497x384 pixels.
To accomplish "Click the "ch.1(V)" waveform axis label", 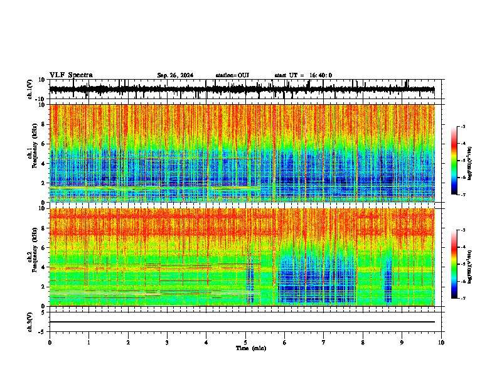I will click(x=30, y=89).
